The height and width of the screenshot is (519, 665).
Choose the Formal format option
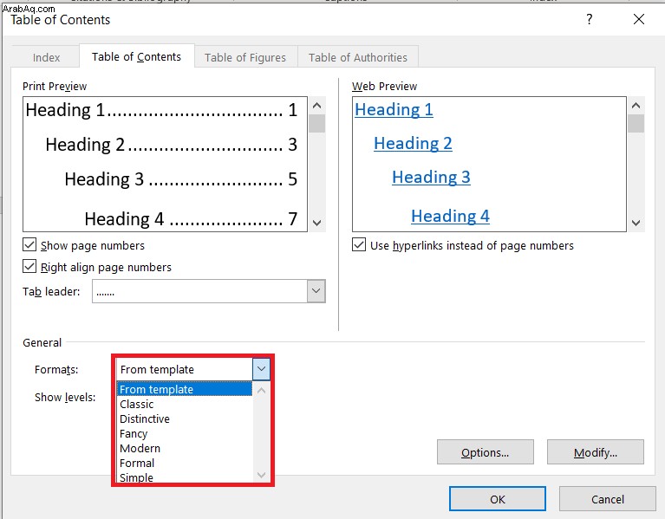[185, 463]
